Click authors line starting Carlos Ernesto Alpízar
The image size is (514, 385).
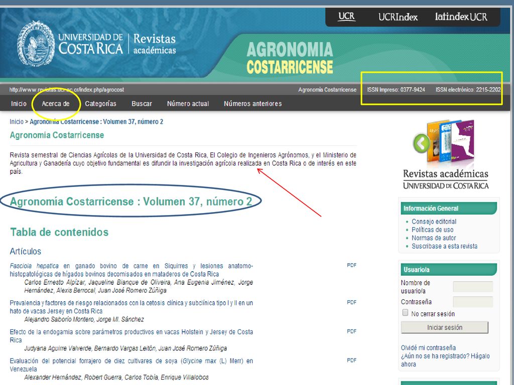139,286
